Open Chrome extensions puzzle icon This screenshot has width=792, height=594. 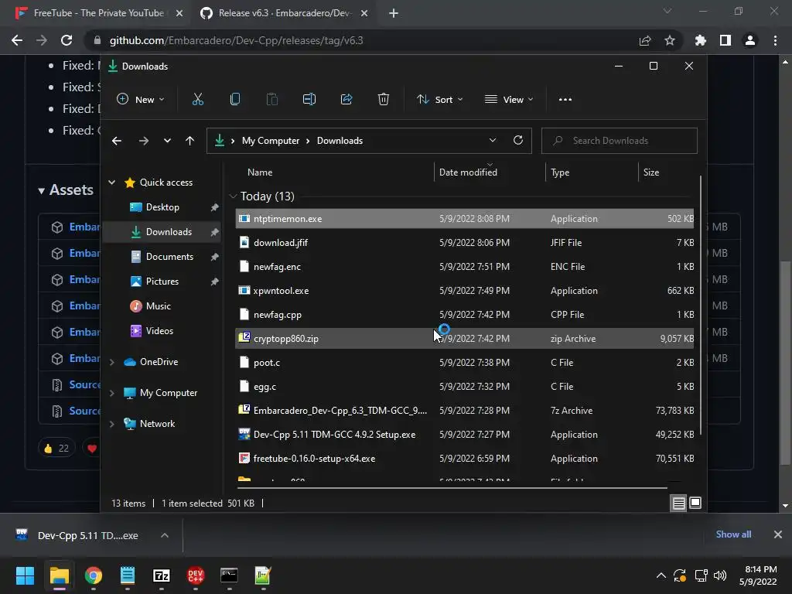(701, 40)
